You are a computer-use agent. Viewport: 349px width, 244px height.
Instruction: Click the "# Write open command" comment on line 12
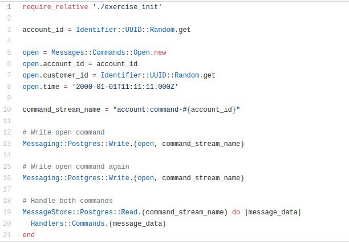tap(63, 132)
